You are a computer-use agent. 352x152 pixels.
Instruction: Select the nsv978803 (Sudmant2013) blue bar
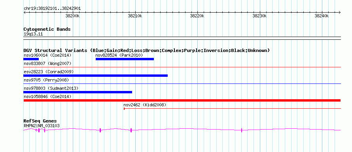coord(78,92)
